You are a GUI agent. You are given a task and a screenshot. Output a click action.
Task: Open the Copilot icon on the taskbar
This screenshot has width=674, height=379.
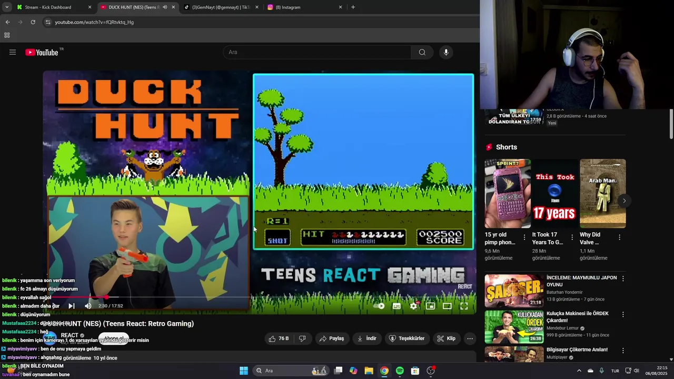click(353, 371)
